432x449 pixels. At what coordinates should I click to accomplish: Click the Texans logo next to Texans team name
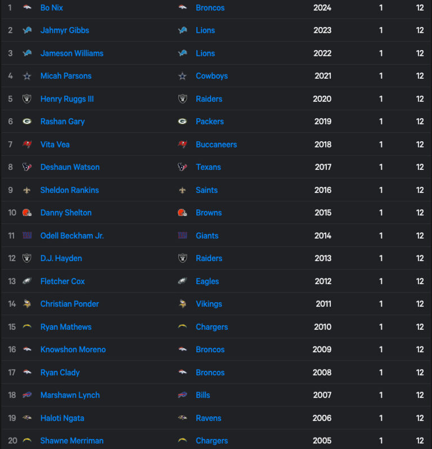click(x=182, y=167)
